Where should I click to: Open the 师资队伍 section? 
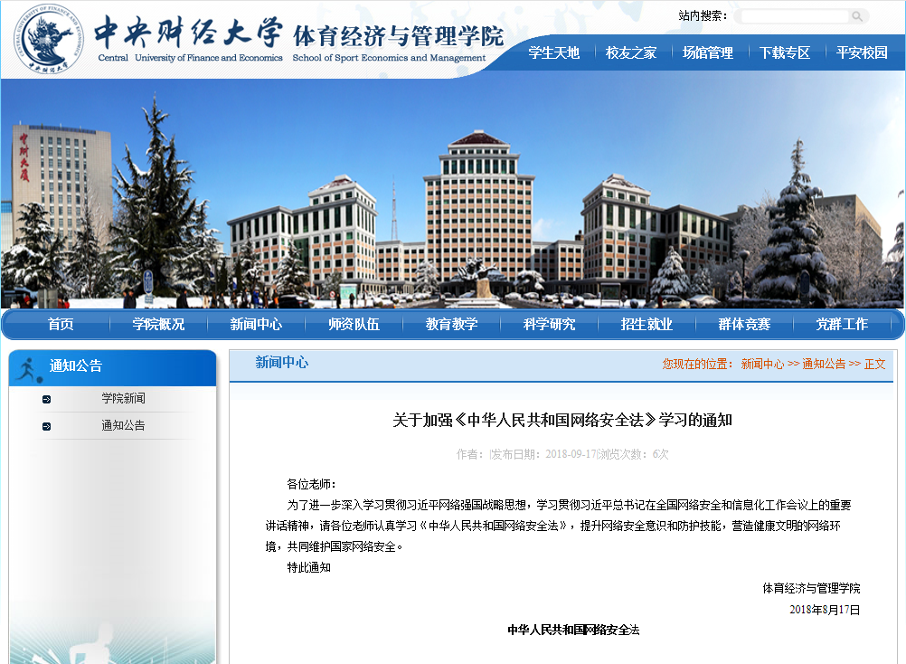pyautogui.click(x=352, y=324)
